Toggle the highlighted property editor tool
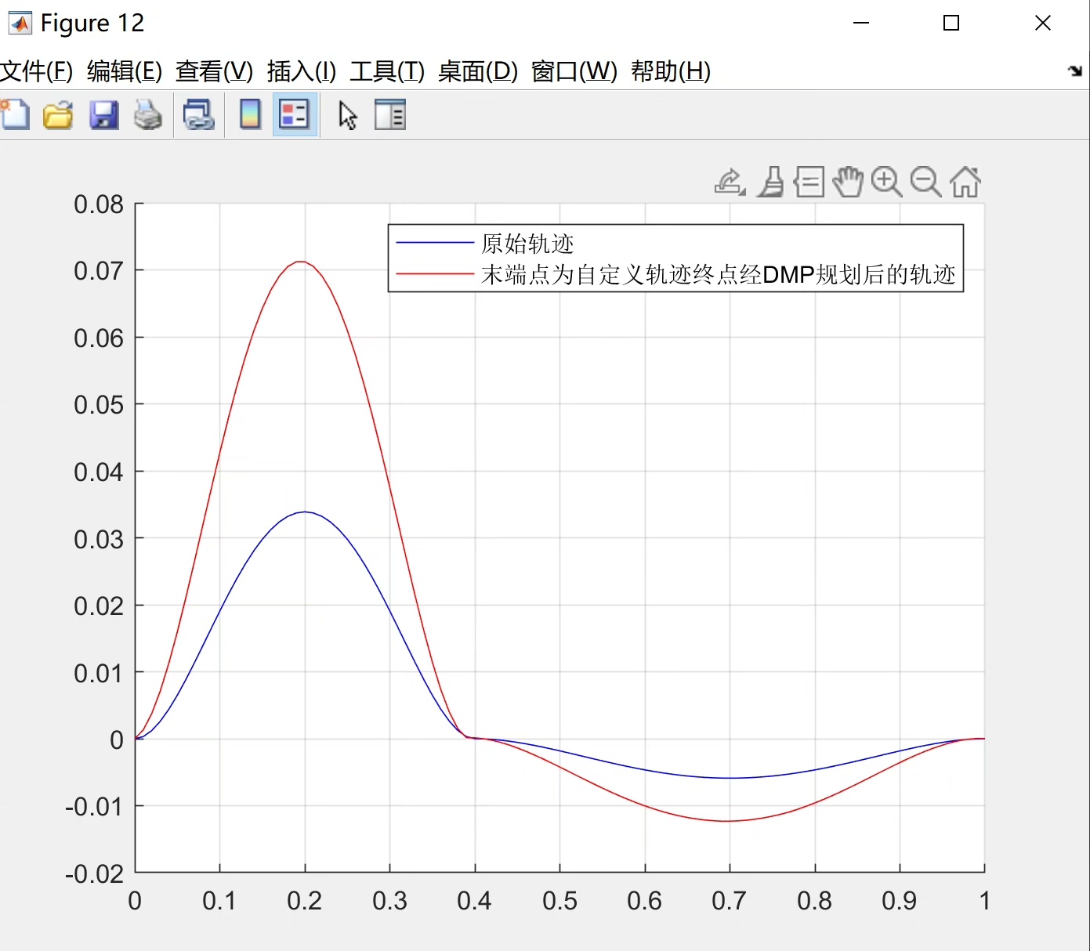1090x951 pixels. (x=294, y=114)
